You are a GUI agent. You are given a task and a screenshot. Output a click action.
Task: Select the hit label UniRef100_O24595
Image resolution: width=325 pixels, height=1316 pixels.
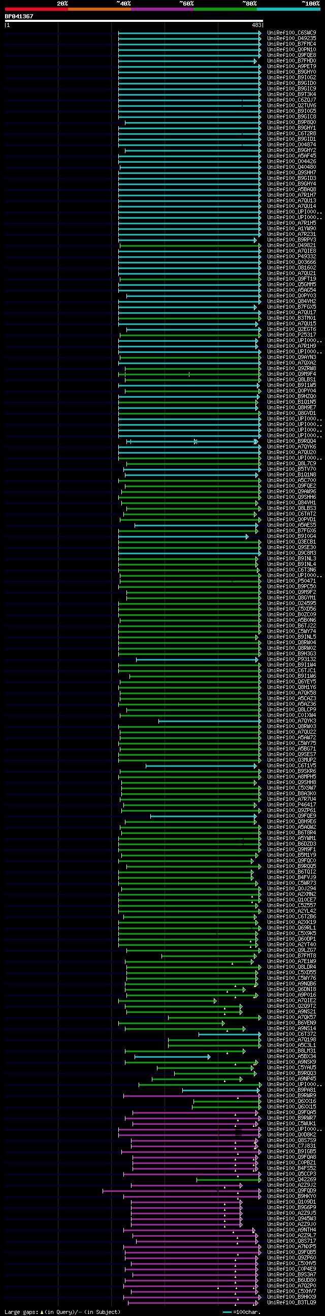[291, 604]
